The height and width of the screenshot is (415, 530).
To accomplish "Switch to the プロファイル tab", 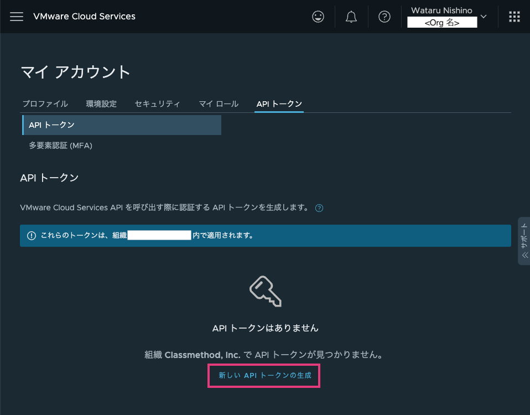I will pos(45,103).
